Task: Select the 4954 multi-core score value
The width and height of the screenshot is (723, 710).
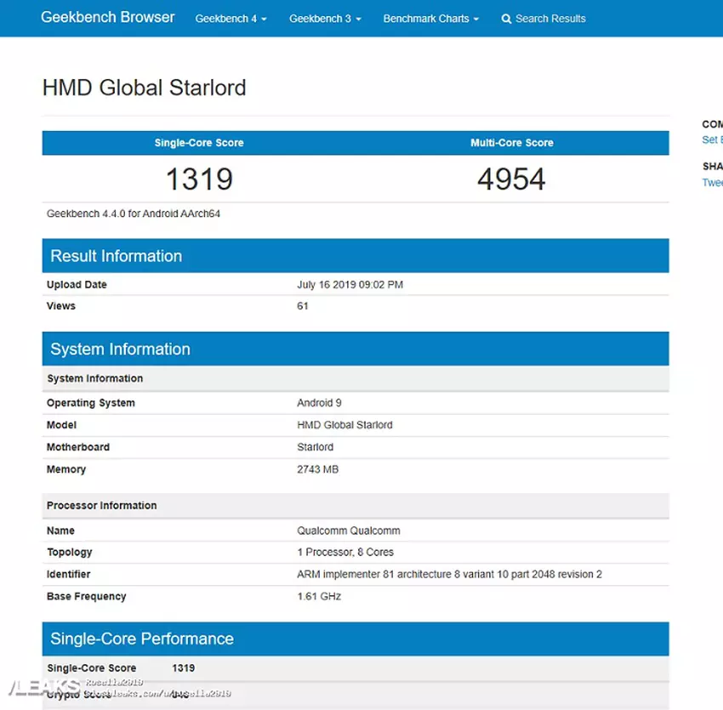Action: click(511, 179)
